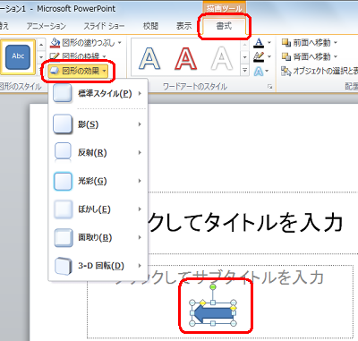Expand the text effects dropdown arrow
Image resolution: width=358 pixels, height=341 pixels.
tap(267, 71)
